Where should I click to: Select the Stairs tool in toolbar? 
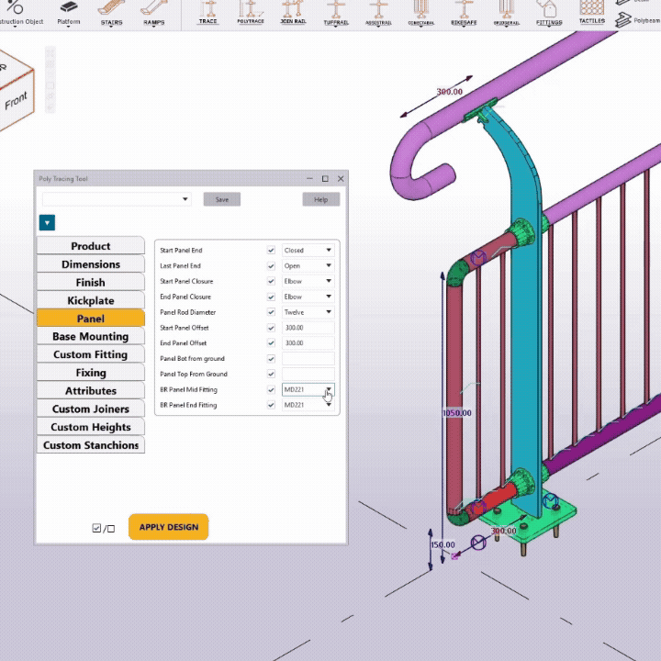pos(110,11)
